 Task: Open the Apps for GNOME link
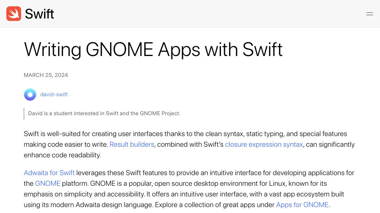pos(302,205)
